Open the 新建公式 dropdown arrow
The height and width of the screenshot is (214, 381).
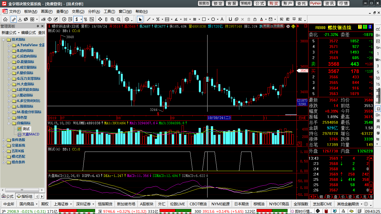(18, 33)
